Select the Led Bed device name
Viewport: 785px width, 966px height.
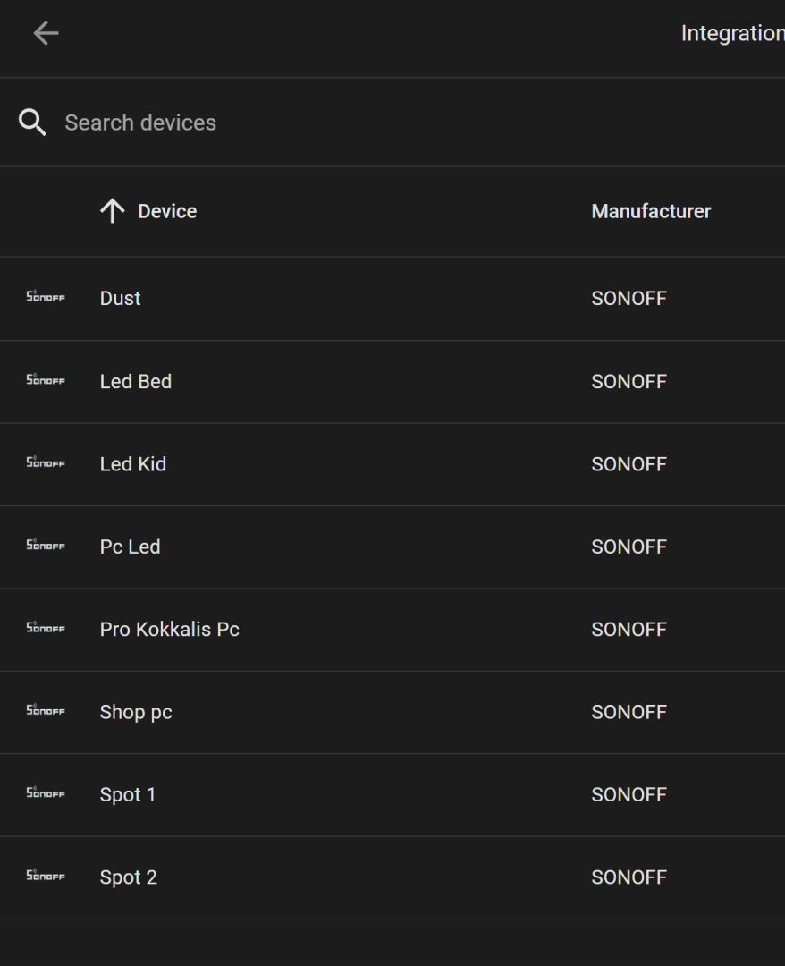(x=135, y=381)
